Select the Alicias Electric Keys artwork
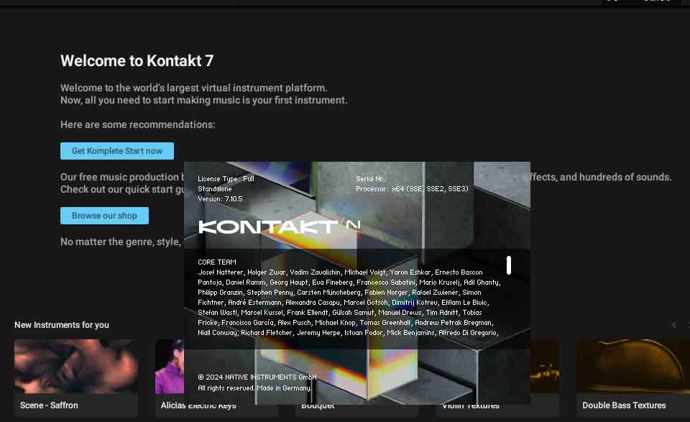690x422 pixels. (x=170, y=366)
